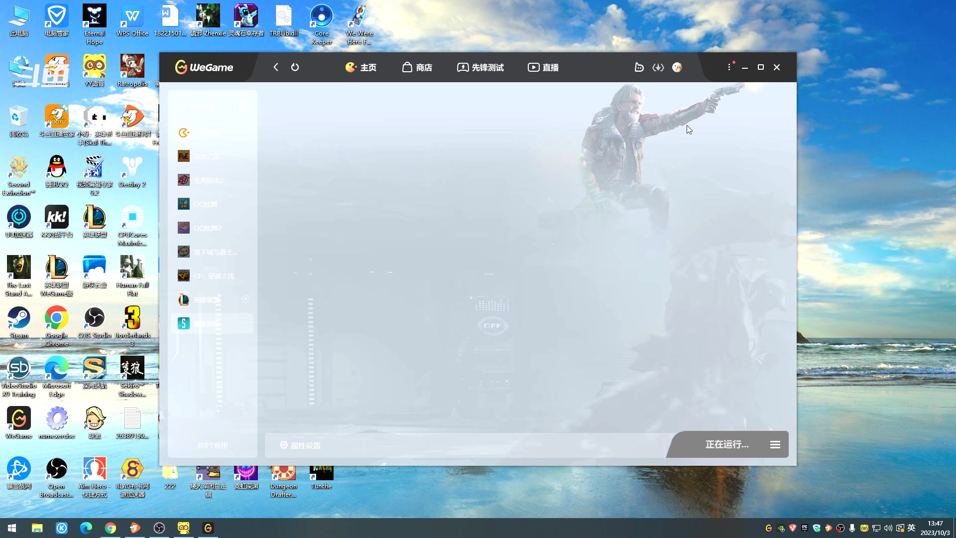Toggle input language 英 indicator
This screenshot has height=538, width=956.
[912, 528]
